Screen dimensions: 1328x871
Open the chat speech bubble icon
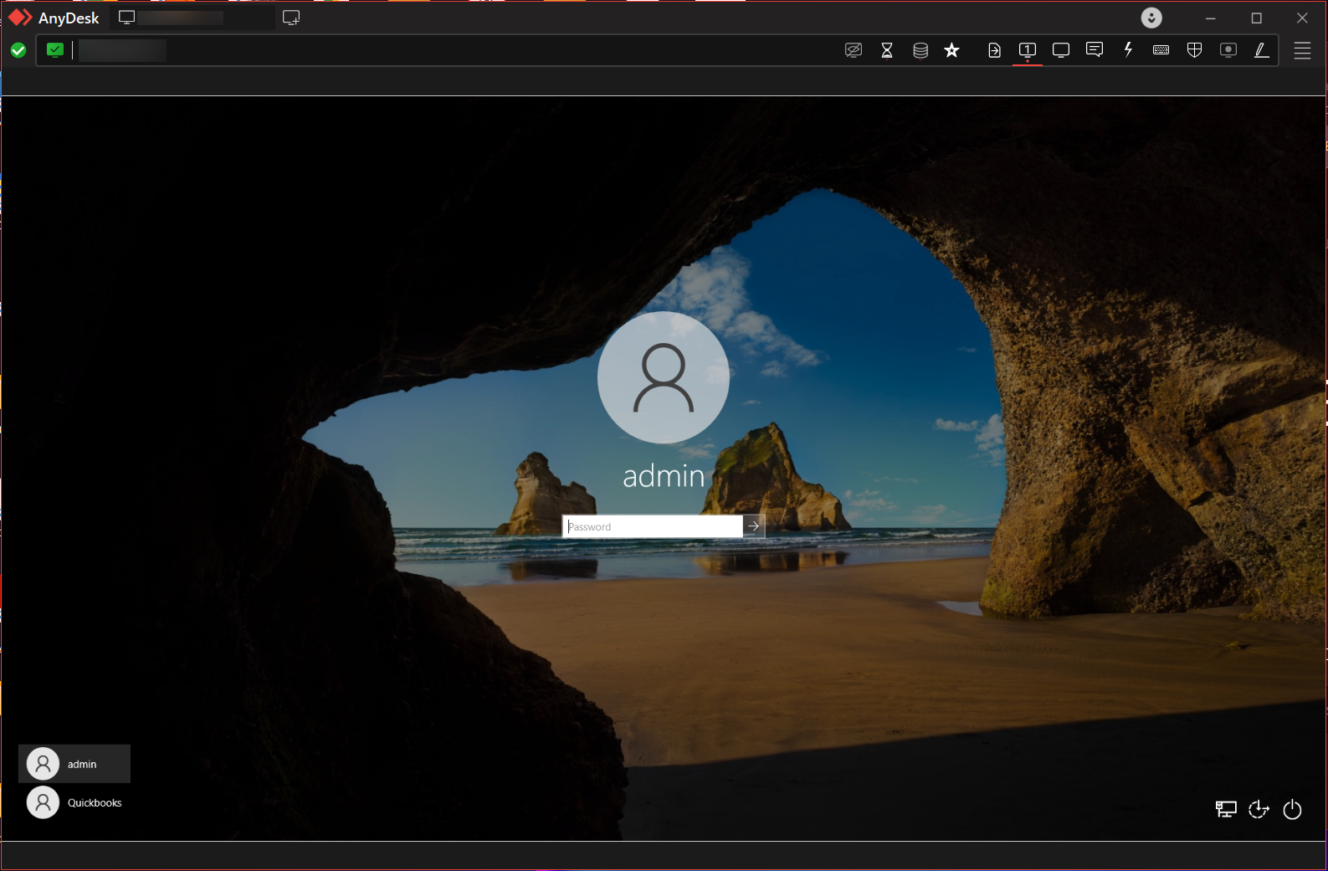1094,50
